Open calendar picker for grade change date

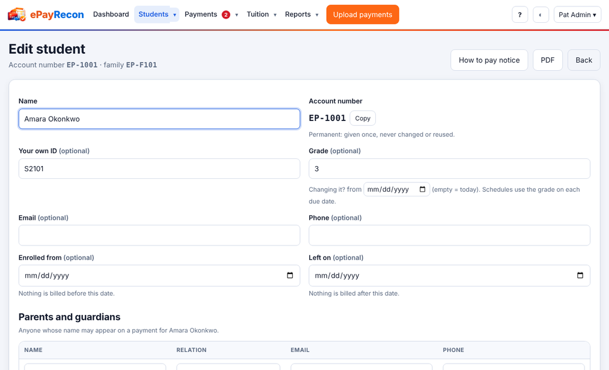tap(422, 189)
